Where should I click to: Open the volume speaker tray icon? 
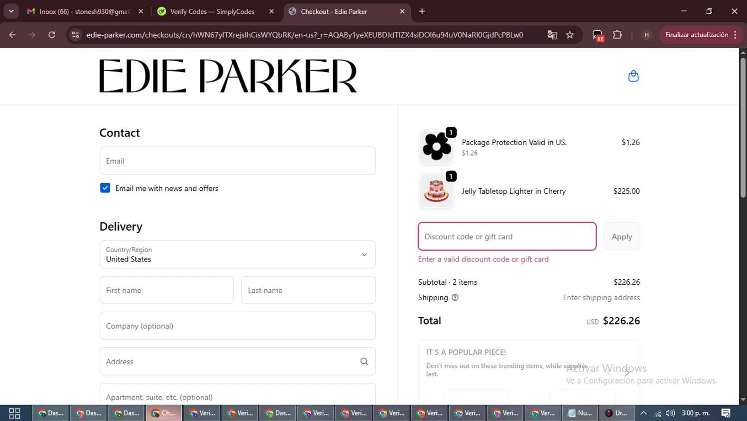pos(670,413)
